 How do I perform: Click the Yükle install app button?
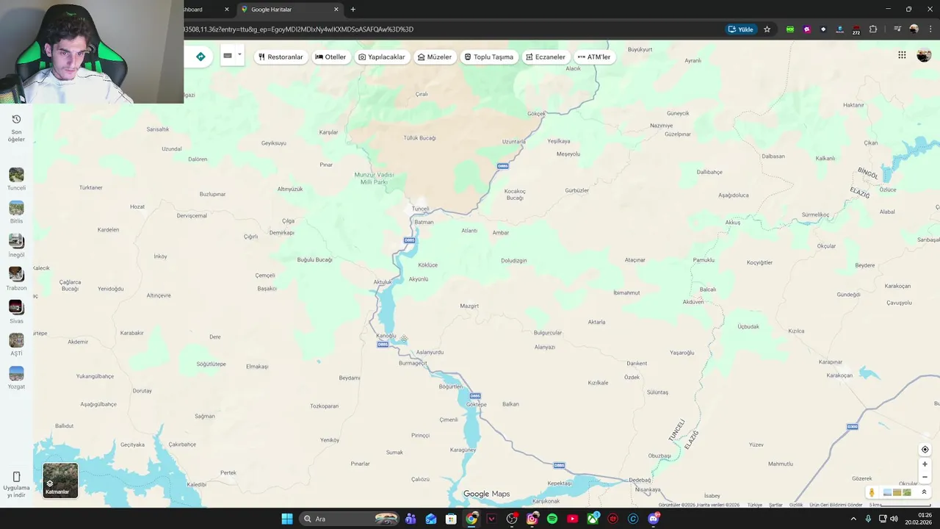(x=741, y=29)
